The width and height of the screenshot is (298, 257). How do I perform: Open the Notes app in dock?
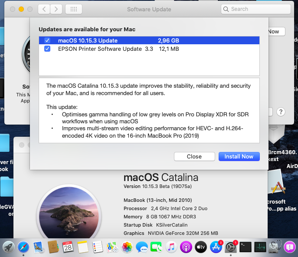(x=83, y=247)
